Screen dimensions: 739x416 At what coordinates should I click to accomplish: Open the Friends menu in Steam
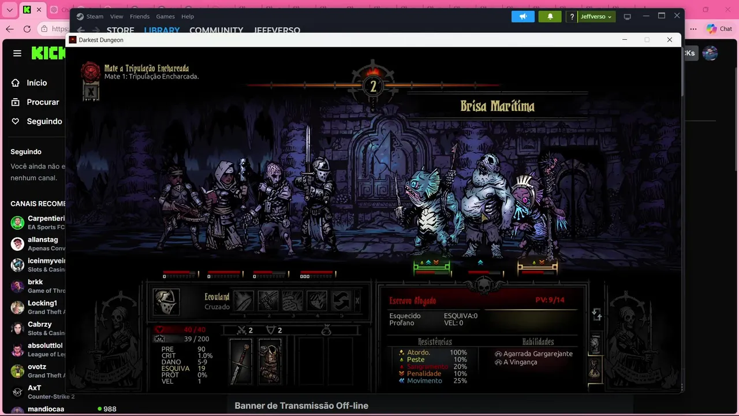pos(140,16)
